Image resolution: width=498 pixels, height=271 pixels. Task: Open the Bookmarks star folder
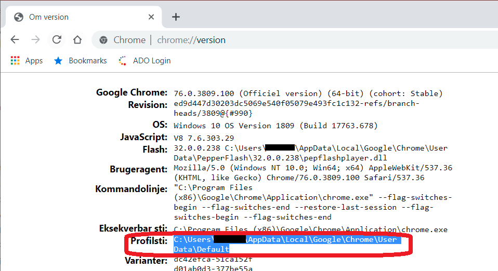[81, 61]
